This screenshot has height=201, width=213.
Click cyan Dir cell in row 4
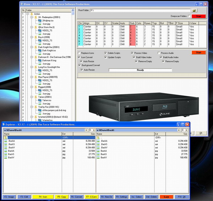click(x=80, y=35)
